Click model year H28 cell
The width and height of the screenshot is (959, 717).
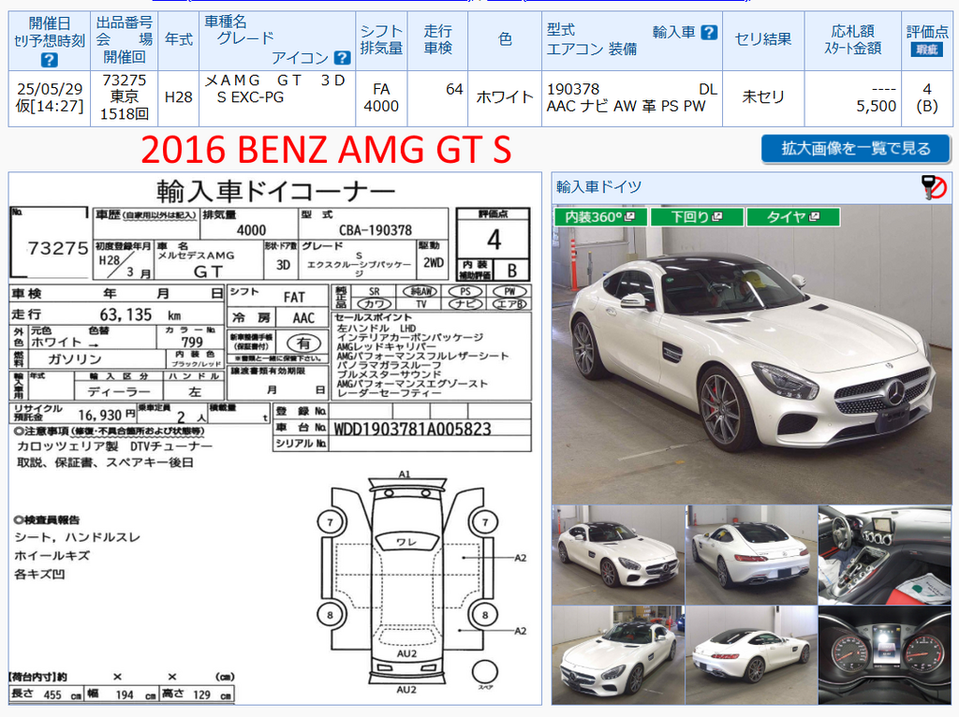179,97
